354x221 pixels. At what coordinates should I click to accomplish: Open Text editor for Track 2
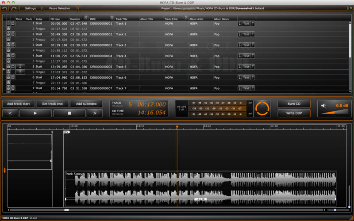(246, 34)
